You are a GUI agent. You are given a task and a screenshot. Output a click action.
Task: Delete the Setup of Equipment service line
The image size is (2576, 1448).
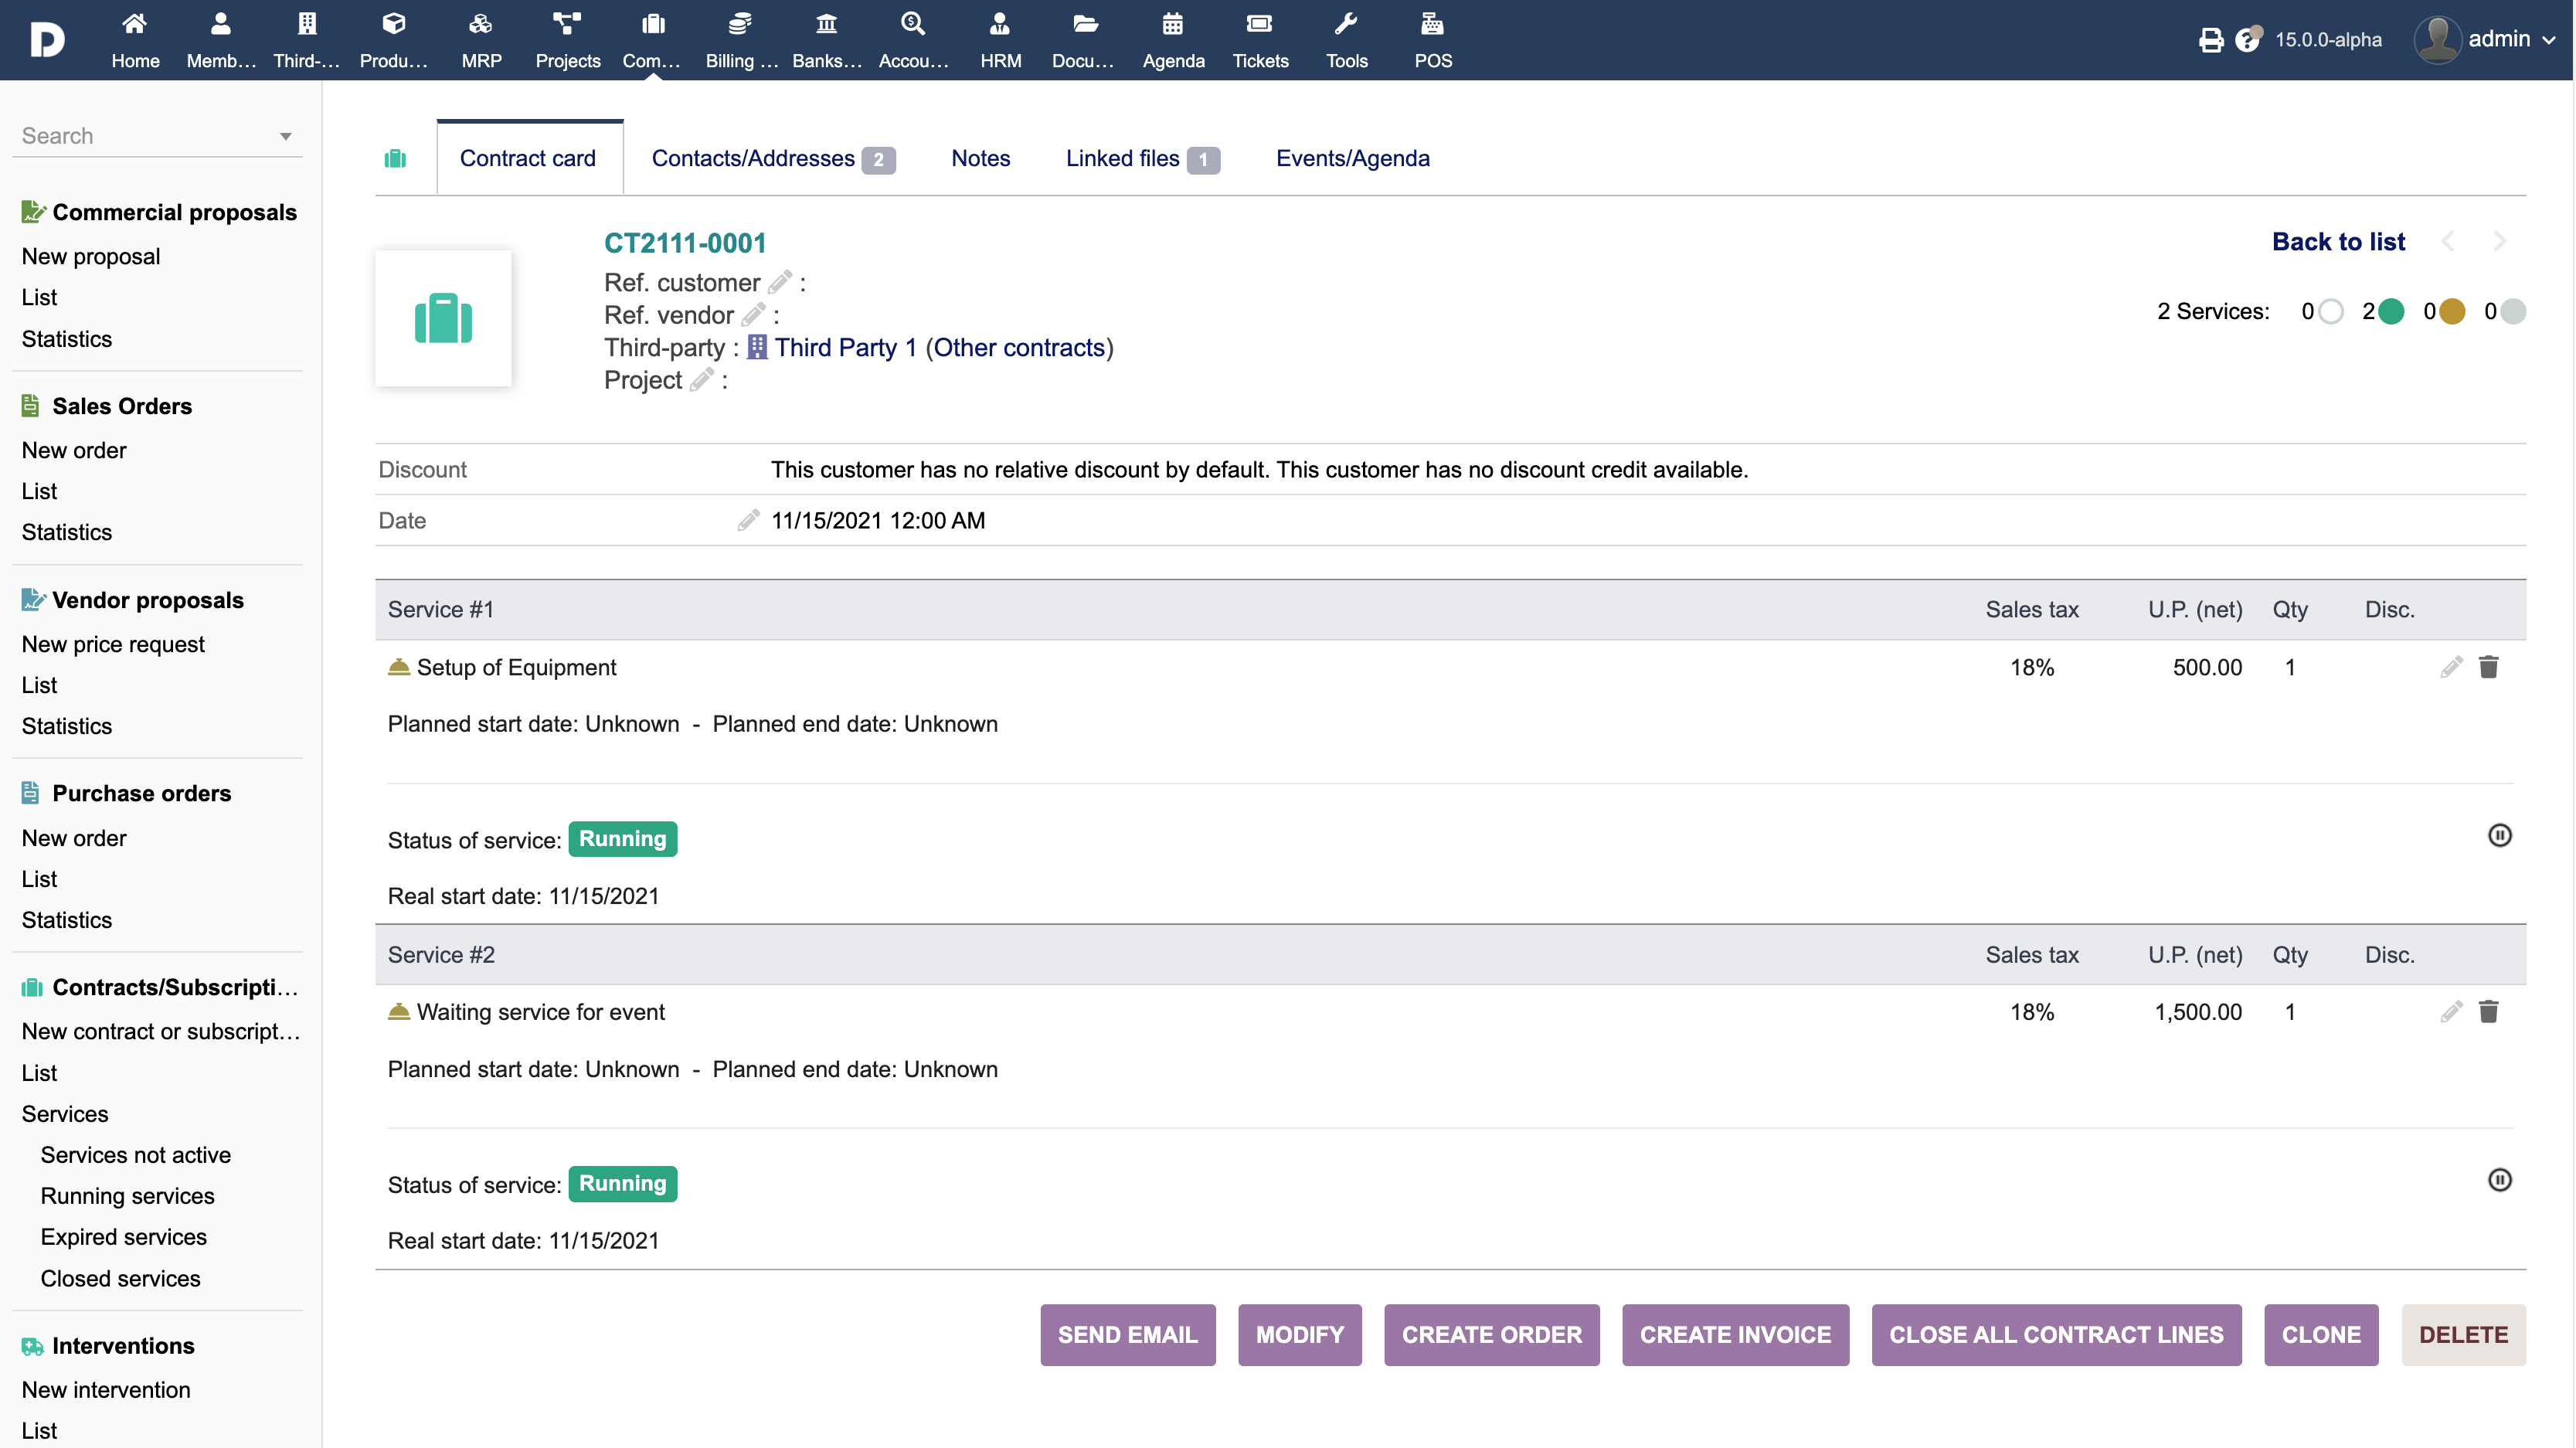coord(2488,667)
